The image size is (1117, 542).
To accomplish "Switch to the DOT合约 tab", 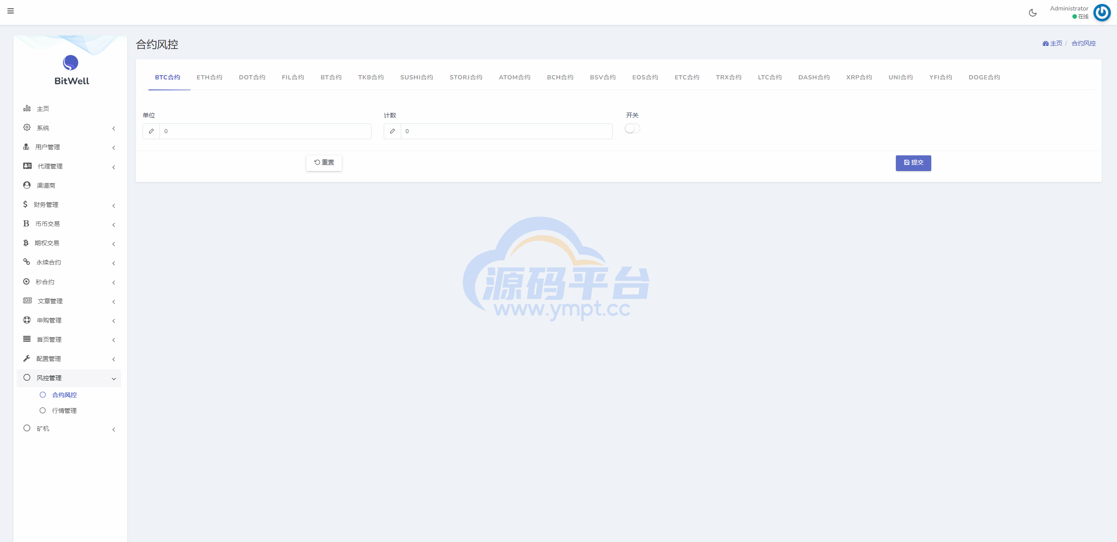I will (x=252, y=77).
